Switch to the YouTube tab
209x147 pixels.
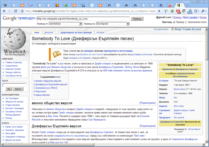click(170, 5)
